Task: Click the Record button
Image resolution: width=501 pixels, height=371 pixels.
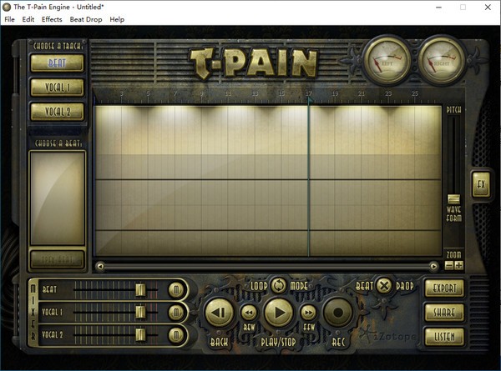Action: [x=340, y=312]
